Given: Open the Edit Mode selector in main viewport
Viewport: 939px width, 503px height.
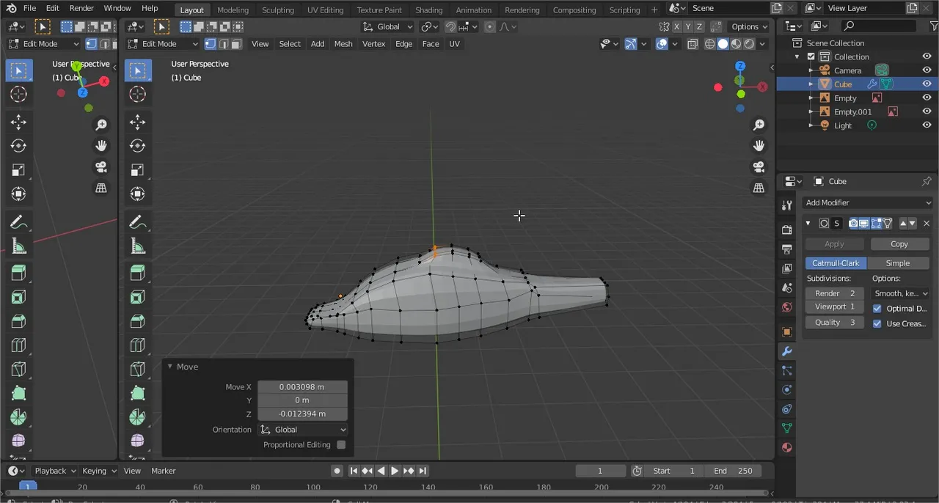Looking at the screenshot, I should pyautogui.click(x=163, y=44).
